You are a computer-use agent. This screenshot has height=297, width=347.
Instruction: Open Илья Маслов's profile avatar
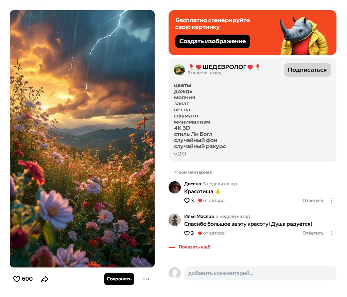[x=175, y=220]
